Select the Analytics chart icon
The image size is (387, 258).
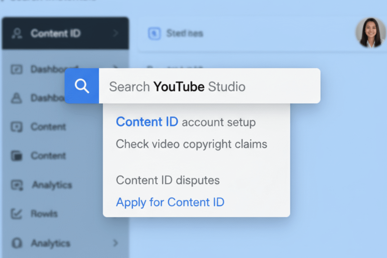17,185
